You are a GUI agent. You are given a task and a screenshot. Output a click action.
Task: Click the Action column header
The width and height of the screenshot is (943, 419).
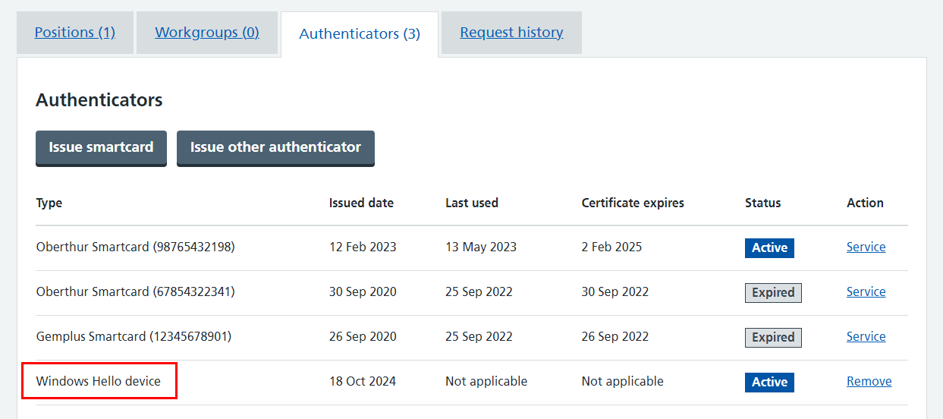click(865, 203)
